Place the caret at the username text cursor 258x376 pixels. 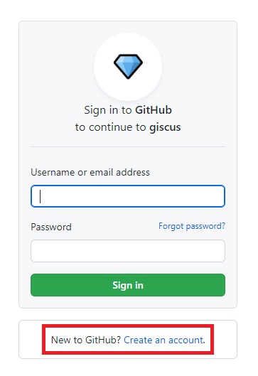(41, 196)
